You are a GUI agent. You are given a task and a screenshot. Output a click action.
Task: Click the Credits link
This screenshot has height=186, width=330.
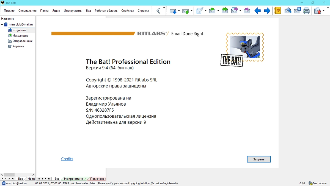tap(67, 159)
